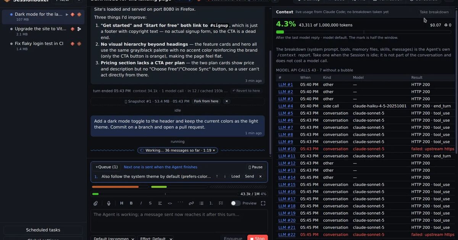
Task: Apply italic formatting in the composer
Action: (x=141, y=203)
